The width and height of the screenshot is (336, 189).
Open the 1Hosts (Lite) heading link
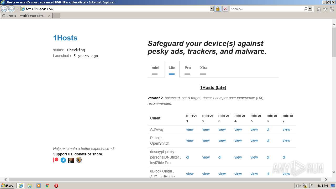(x=213, y=87)
